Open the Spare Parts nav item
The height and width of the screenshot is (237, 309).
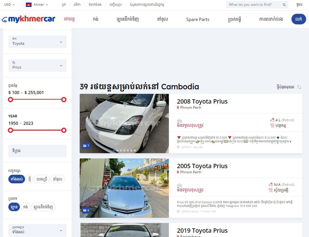point(198,19)
